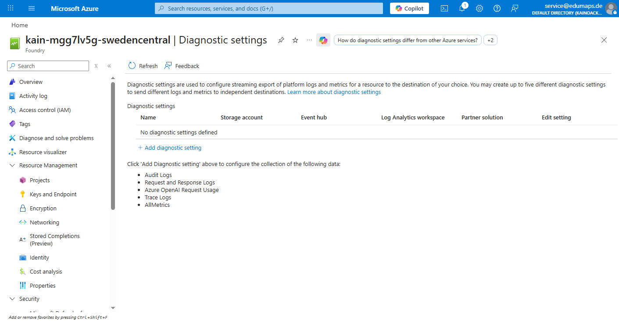Click the Projects cube icon
Viewport: 619px width, 321px height.
point(23,180)
